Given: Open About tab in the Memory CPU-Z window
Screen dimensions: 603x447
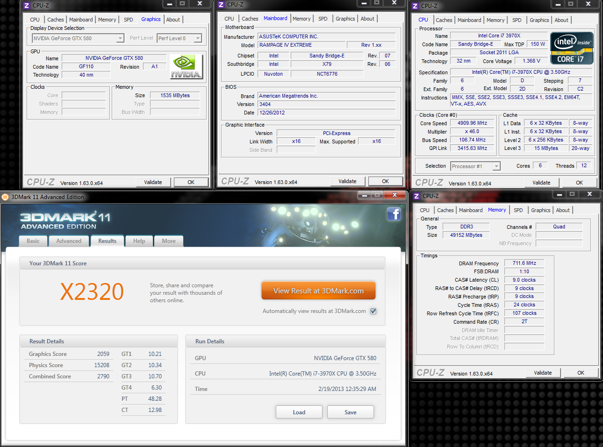Looking at the screenshot, I should (x=563, y=210).
